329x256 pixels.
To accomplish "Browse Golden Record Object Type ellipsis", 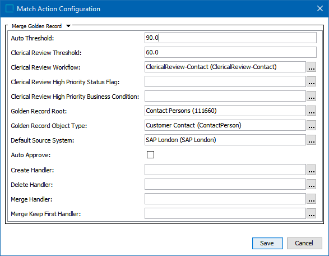I will 312,126.
